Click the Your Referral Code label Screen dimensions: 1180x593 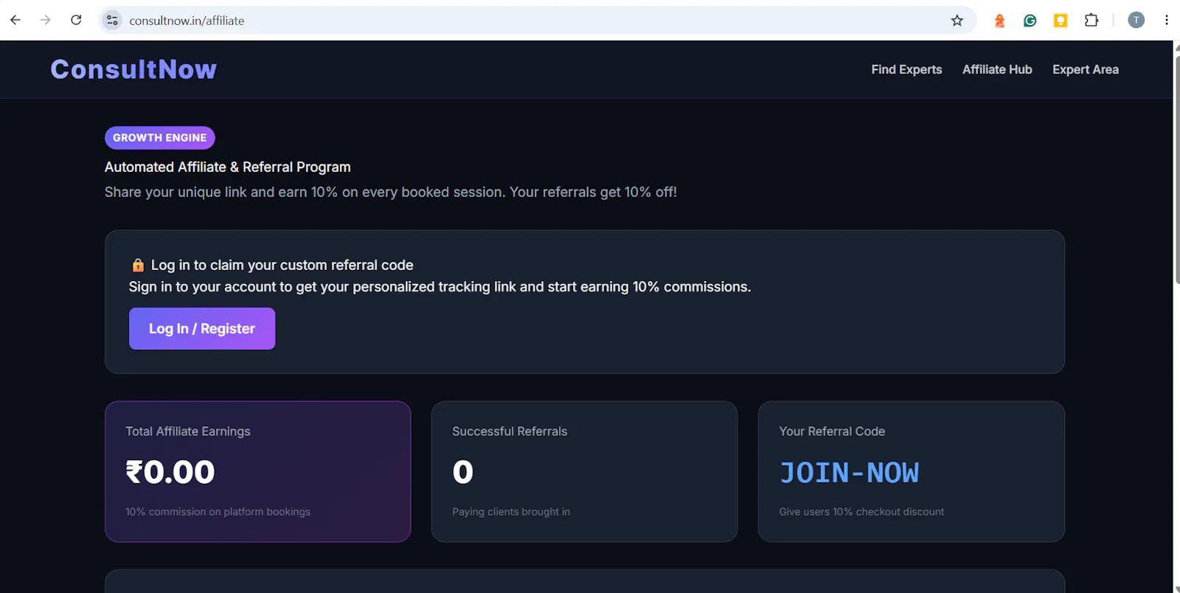832,431
